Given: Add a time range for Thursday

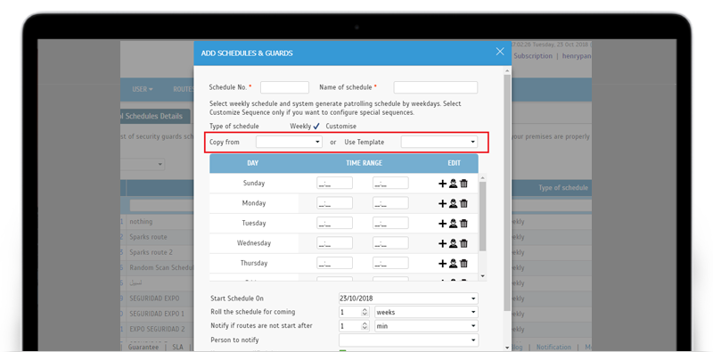Looking at the screenshot, I should (x=442, y=263).
